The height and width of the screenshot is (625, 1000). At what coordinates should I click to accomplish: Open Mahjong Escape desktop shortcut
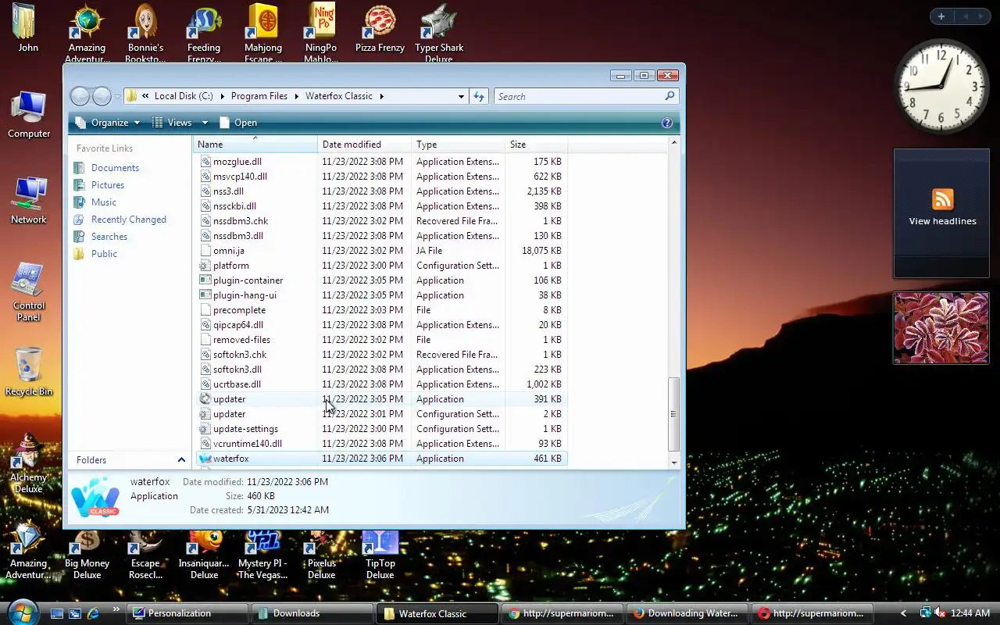[x=263, y=33]
